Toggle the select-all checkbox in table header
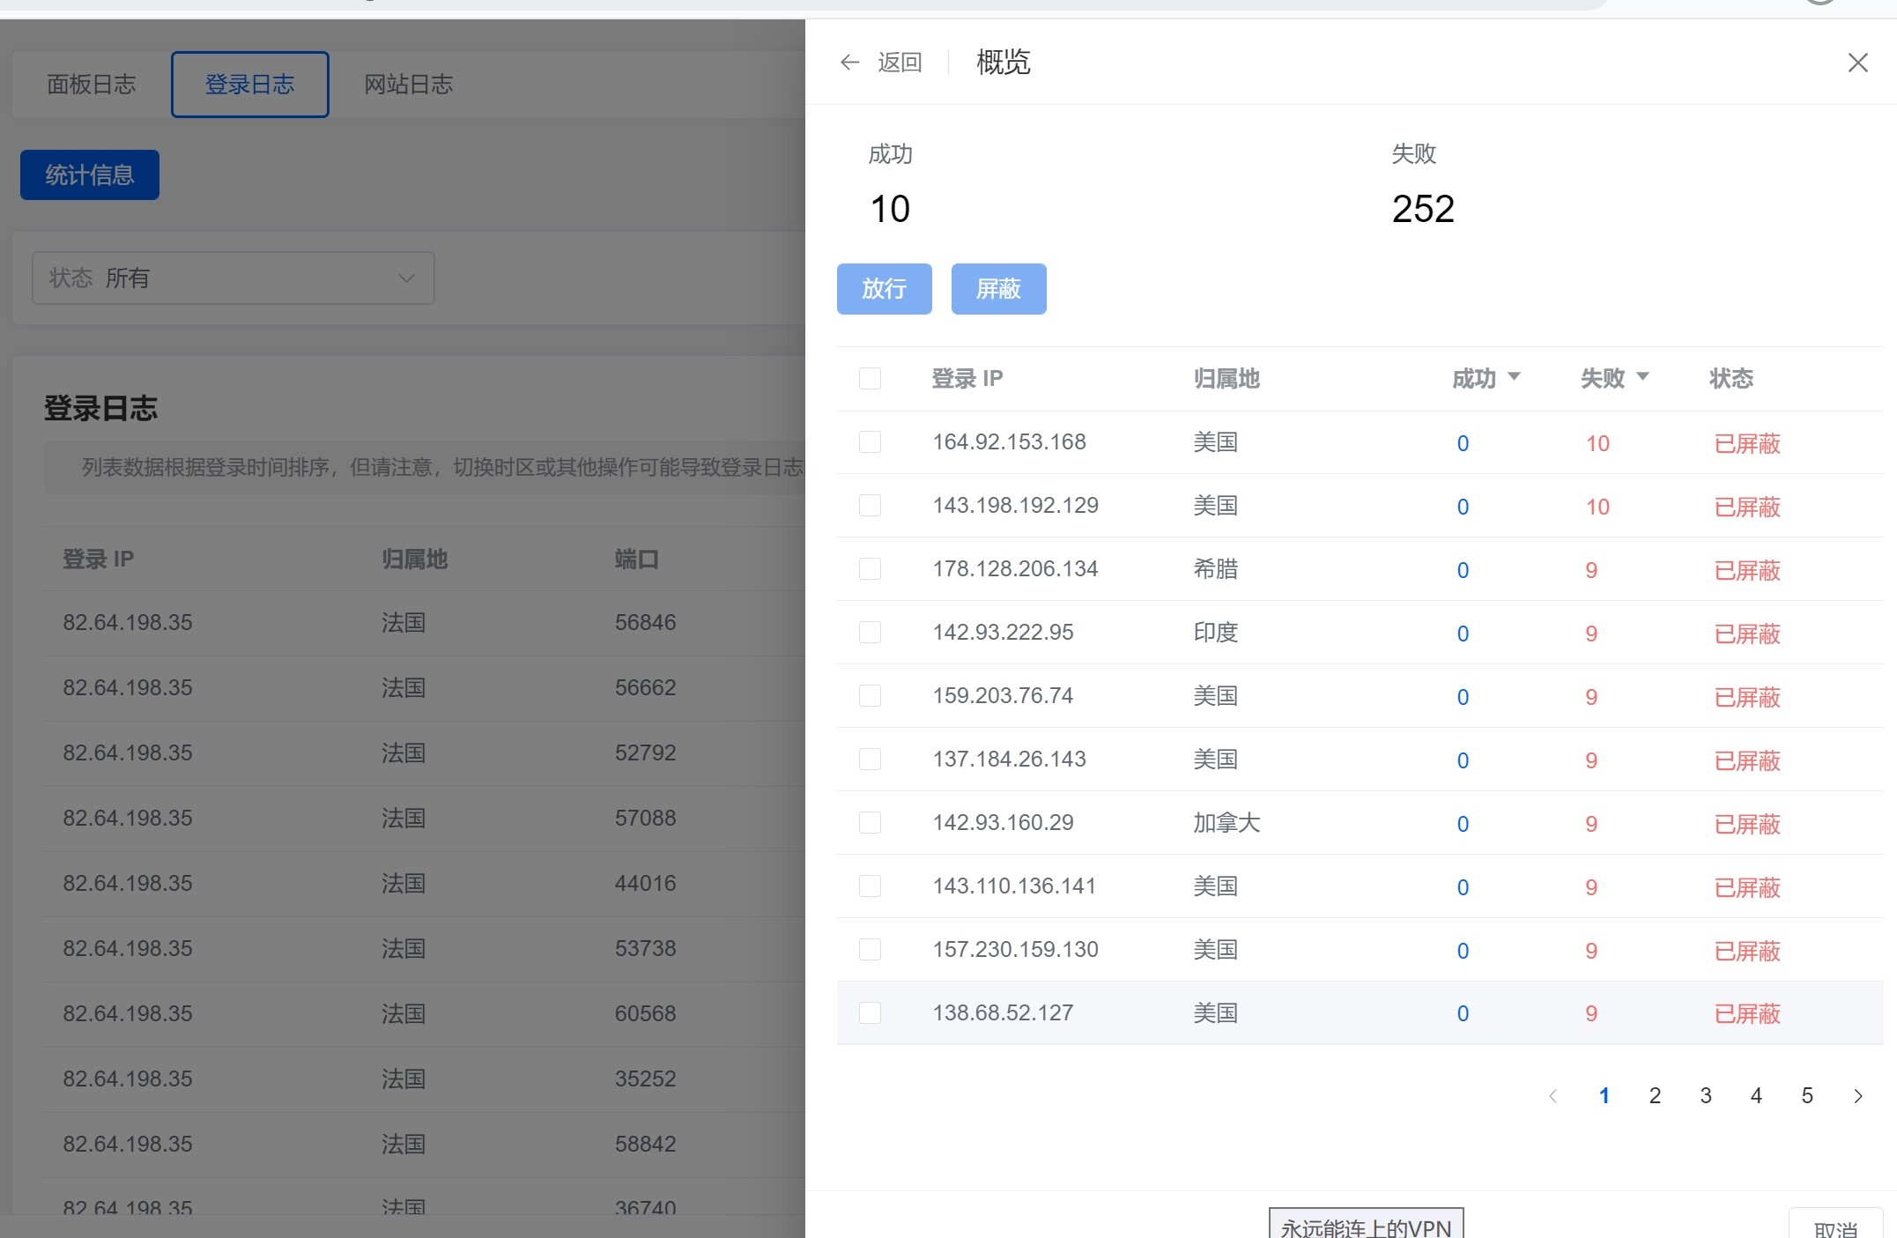Viewport: 1897px width, 1238px height. click(870, 379)
